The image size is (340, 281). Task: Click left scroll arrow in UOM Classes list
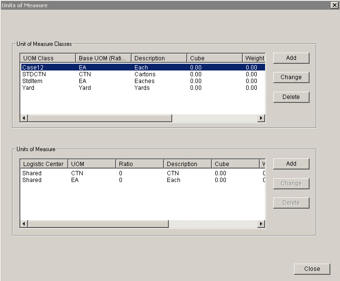click(24, 118)
